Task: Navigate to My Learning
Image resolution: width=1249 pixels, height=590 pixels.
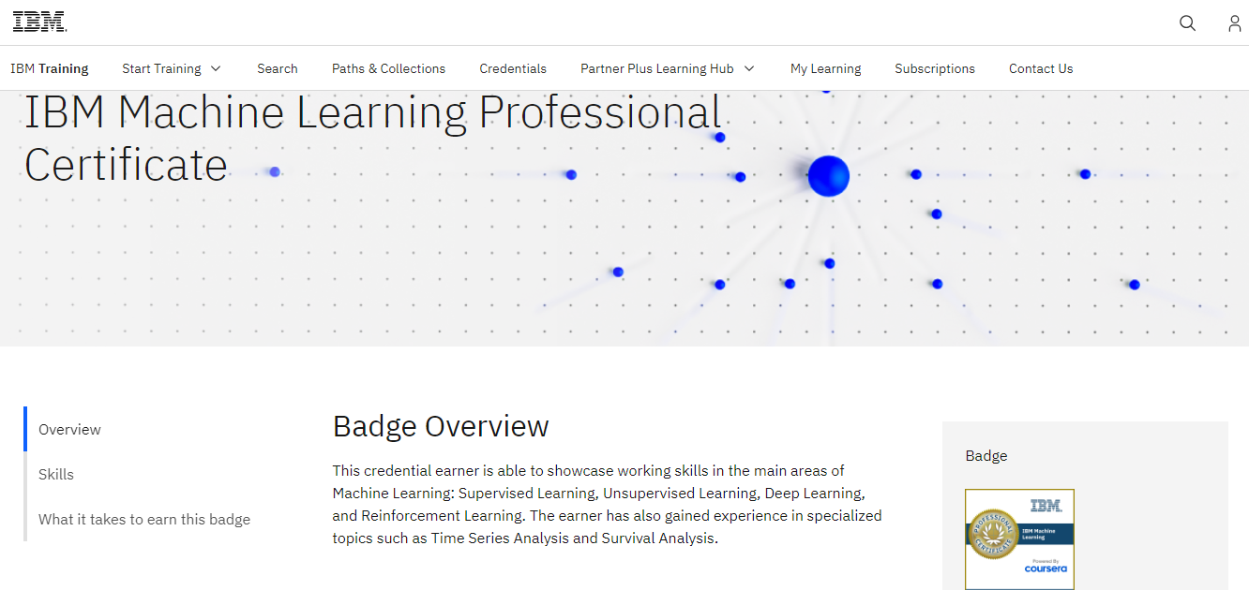Action: 825,68
